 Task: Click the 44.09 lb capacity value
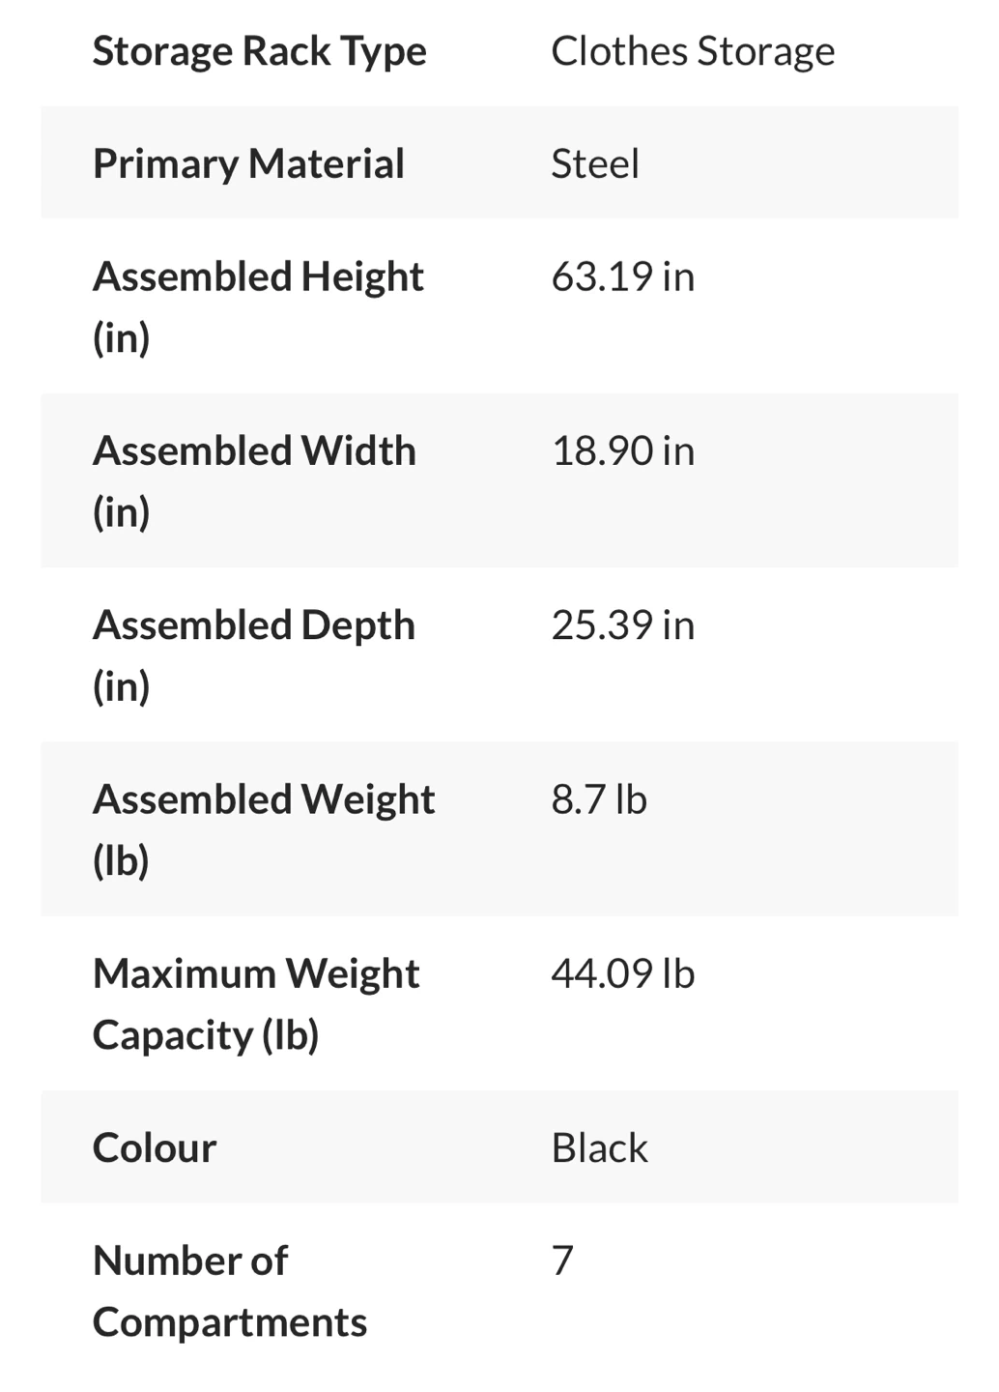click(x=623, y=973)
